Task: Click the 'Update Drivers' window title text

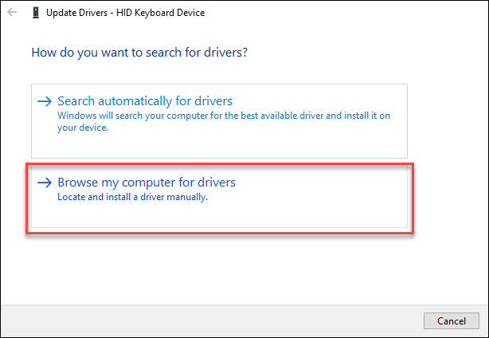Action: [76, 13]
